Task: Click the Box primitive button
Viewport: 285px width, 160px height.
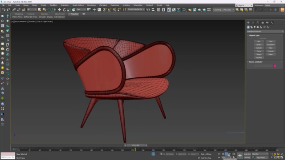Action: coord(259,41)
